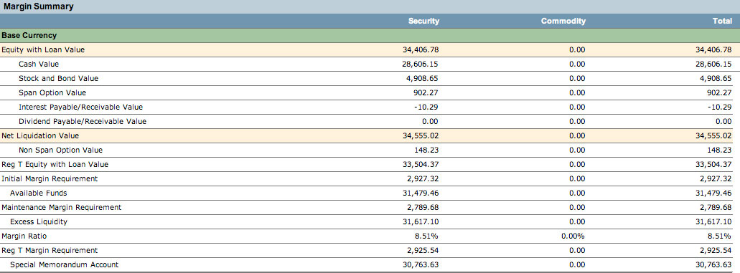Select 28,606.15 in the Total column
Screen dimensions: 740x273
714,64
